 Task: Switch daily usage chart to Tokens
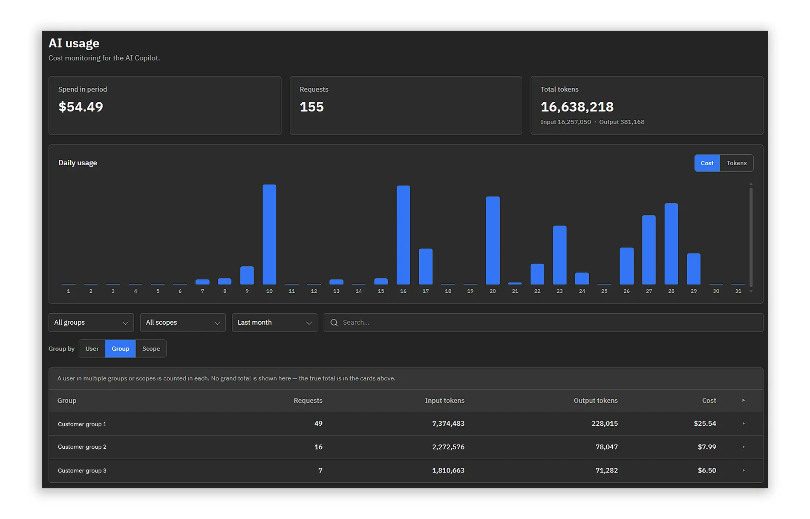(736, 163)
